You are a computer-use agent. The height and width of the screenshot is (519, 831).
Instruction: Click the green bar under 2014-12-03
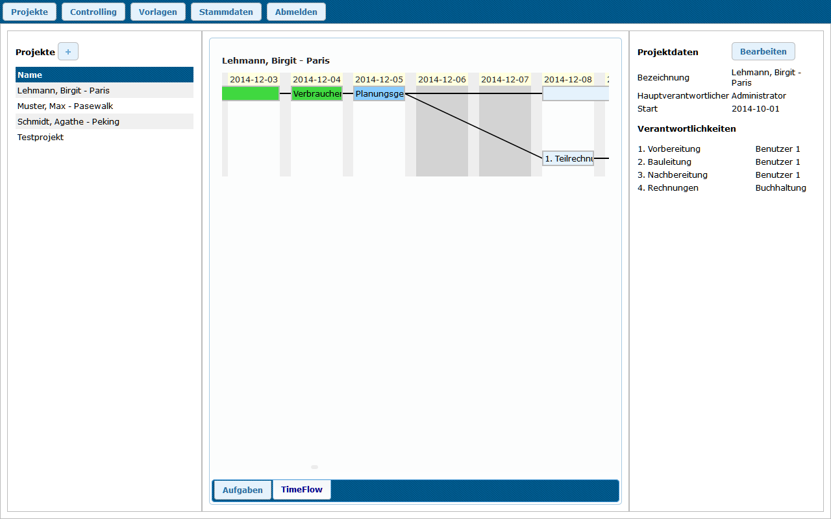(x=251, y=93)
